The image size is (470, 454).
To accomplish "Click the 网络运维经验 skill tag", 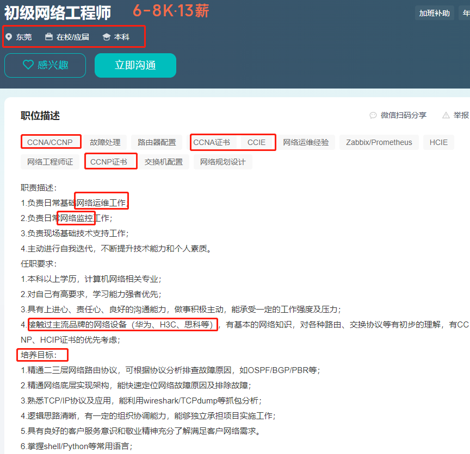I will click(x=306, y=142).
